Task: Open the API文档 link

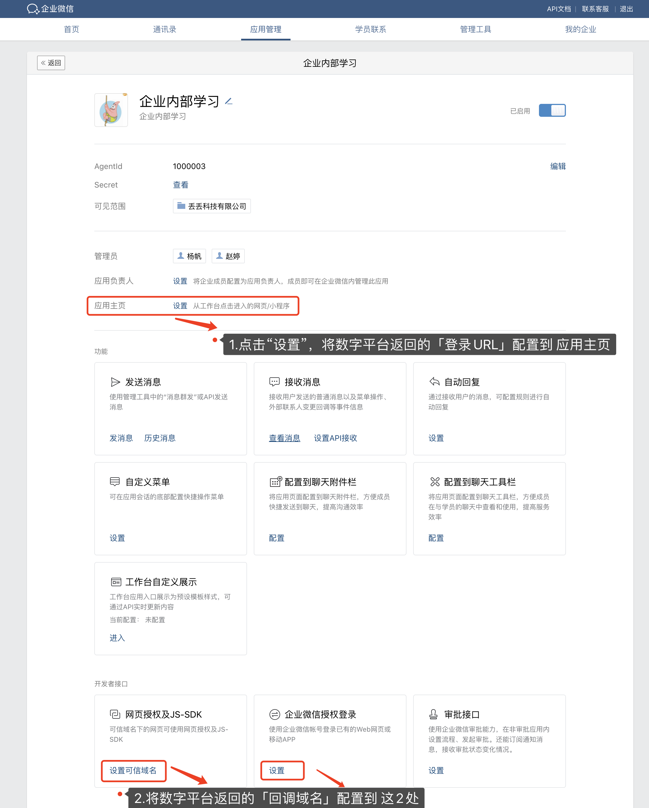Action: (x=559, y=9)
